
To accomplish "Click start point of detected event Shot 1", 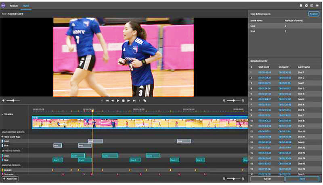I will 265,73.
